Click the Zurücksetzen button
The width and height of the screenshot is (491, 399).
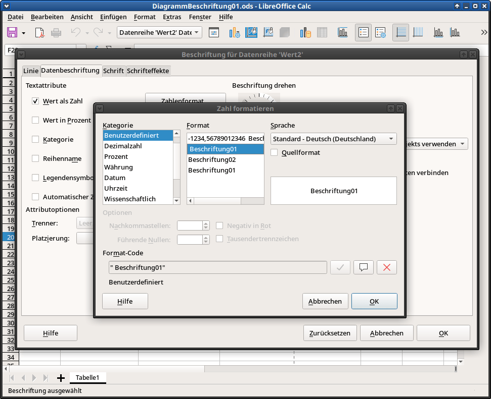330,333
